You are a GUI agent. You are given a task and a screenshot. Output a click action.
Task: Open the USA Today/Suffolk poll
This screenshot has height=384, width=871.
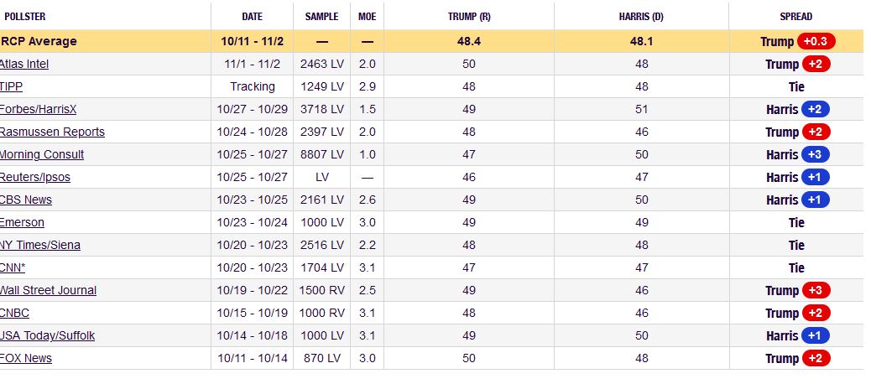pyautogui.click(x=47, y=335)
